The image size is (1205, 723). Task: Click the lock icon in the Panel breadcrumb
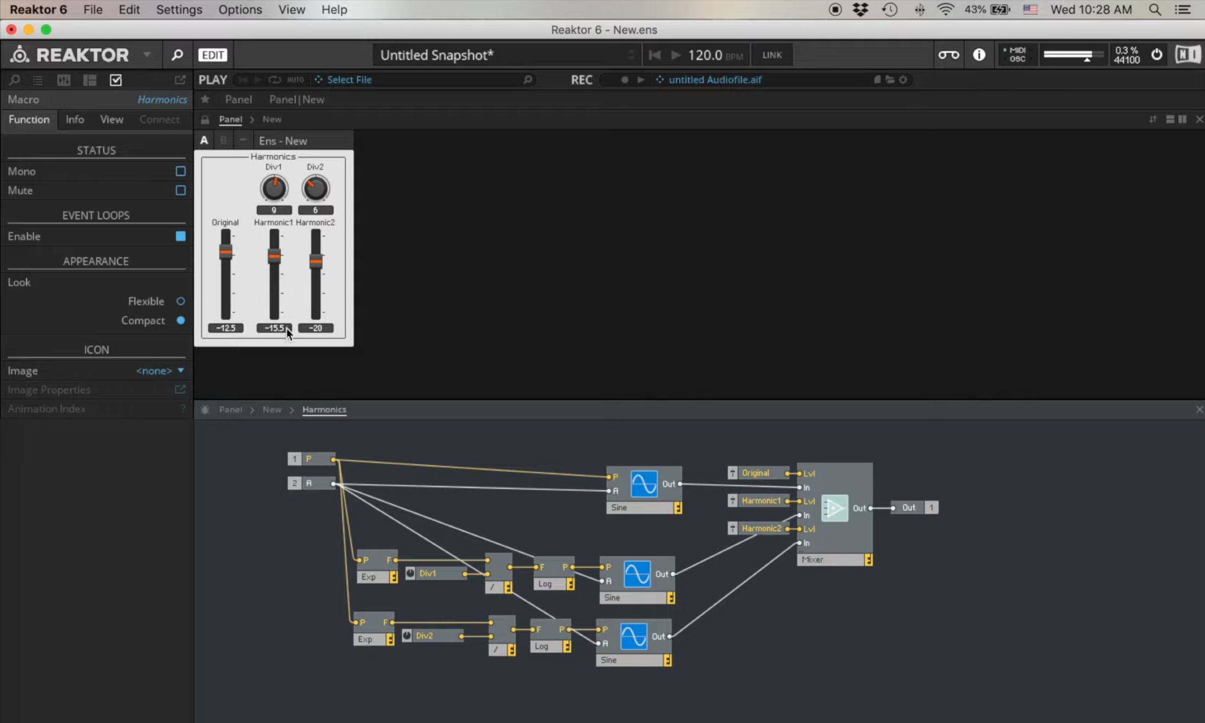(205, 119)
